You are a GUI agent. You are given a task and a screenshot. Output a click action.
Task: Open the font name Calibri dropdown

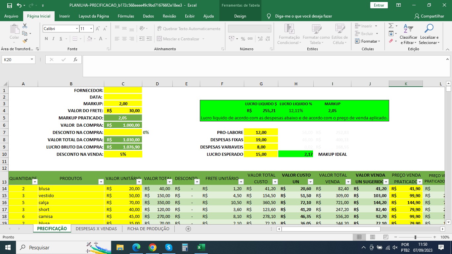(77, 29)
